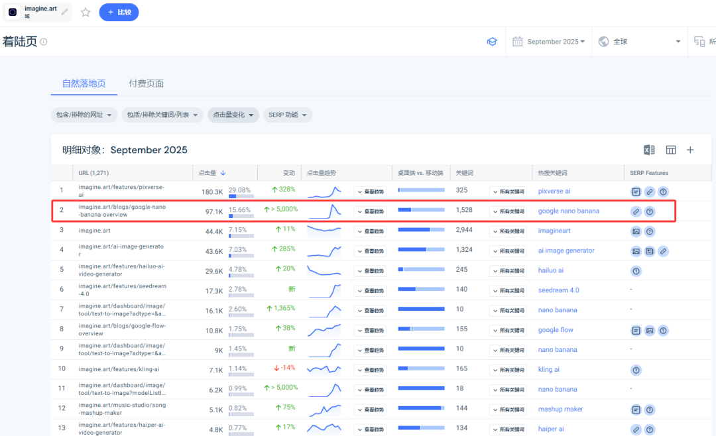Image resolution: width=716 pixels, height=436 pixels.
Task: Click the 1,528 keyword count
Action: pyautogui.click(x=464, y=210)
